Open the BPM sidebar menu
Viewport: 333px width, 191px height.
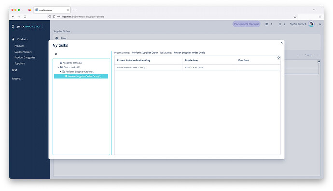[x=14, y=70]
